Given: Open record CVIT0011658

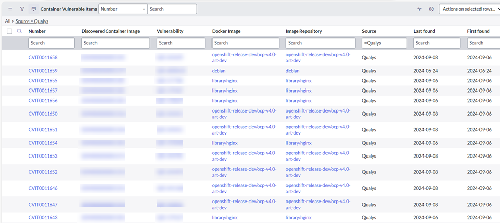Looking at the screenshot, I should [43, 57].
